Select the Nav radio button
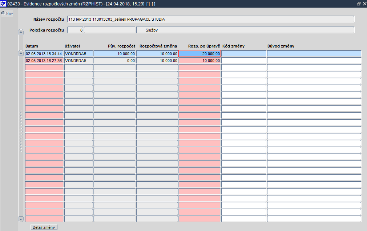Image resolution: width=367 pixels, height=231 pixels. [3, 13]
